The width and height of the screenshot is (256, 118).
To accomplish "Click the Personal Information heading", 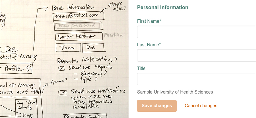I will pos(163,8).
